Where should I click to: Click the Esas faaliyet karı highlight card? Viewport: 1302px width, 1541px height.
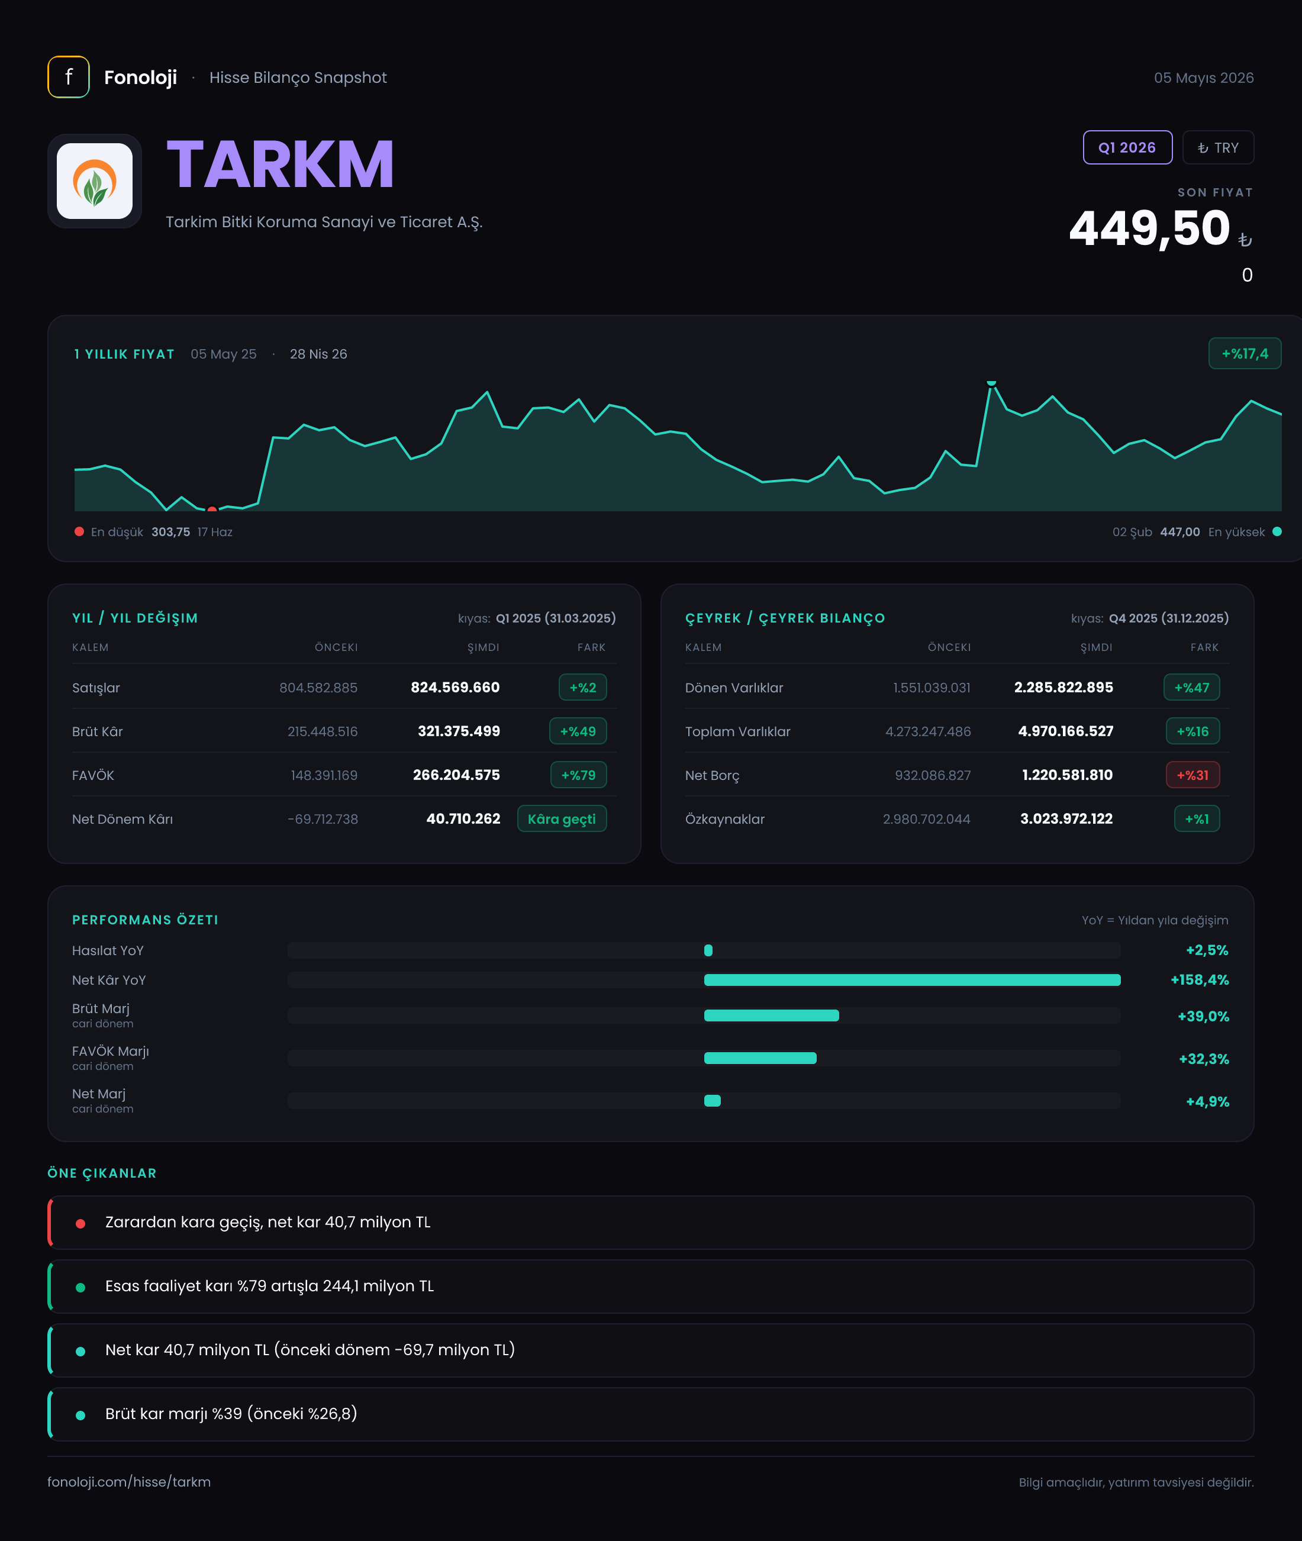tap(650, 1287)
